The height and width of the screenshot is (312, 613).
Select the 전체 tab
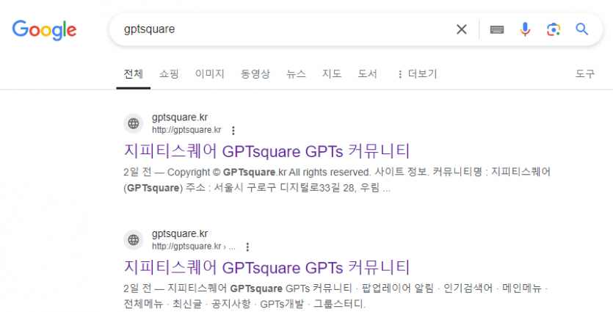click(x=134, y=74)
